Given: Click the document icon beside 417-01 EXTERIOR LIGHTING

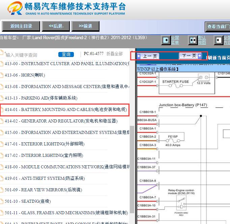Looking at the screenshot, I should pos(2,144).
